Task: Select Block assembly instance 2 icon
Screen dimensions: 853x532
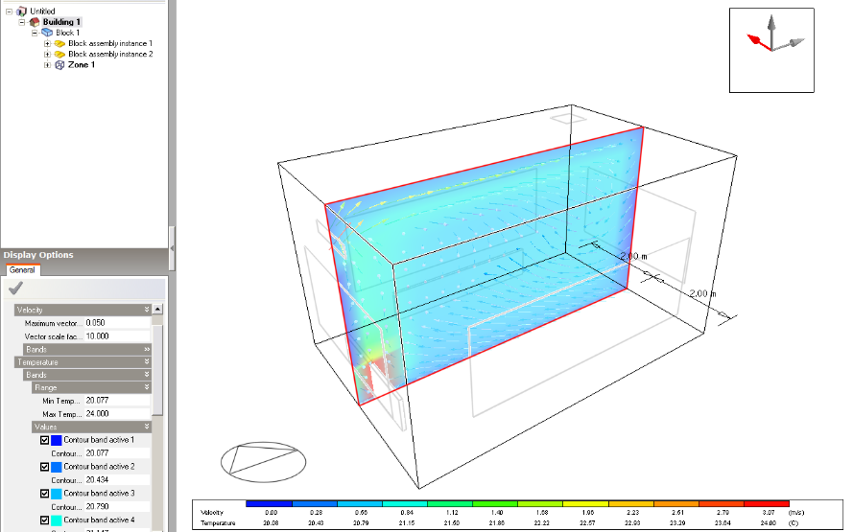Action: [59, 55]
